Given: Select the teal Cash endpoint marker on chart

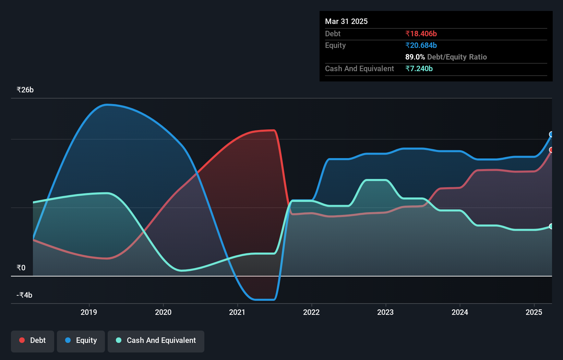Looking at the screenshot, I should pos(551,226).
